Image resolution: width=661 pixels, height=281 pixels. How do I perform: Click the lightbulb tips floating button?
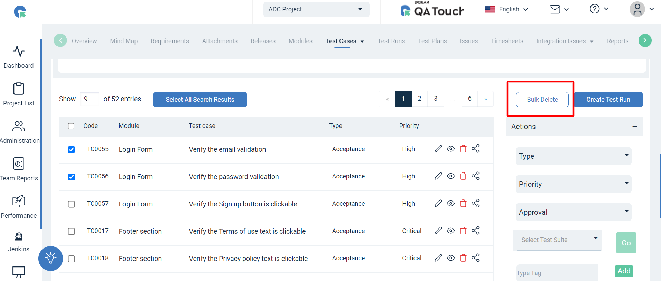50,258
